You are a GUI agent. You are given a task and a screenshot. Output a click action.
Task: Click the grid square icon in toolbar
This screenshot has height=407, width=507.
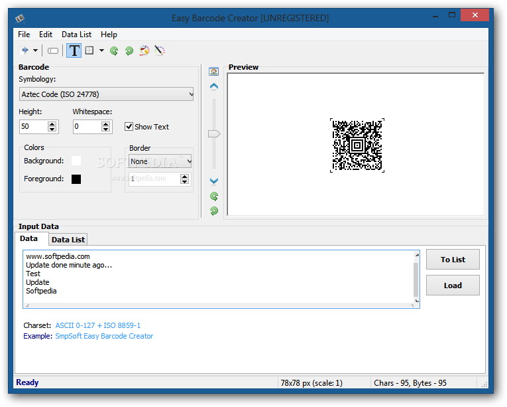click(89, 50)
